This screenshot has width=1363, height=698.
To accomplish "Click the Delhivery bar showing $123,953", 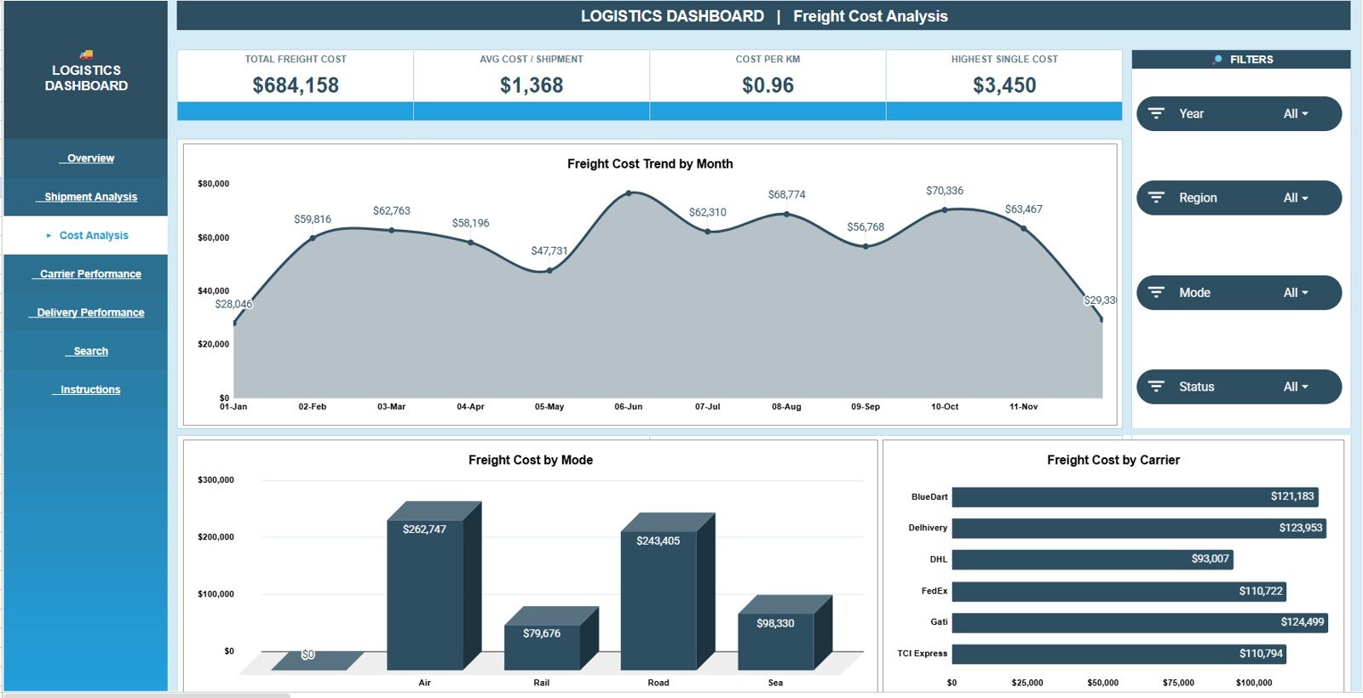I will (x=1139, y=529).
